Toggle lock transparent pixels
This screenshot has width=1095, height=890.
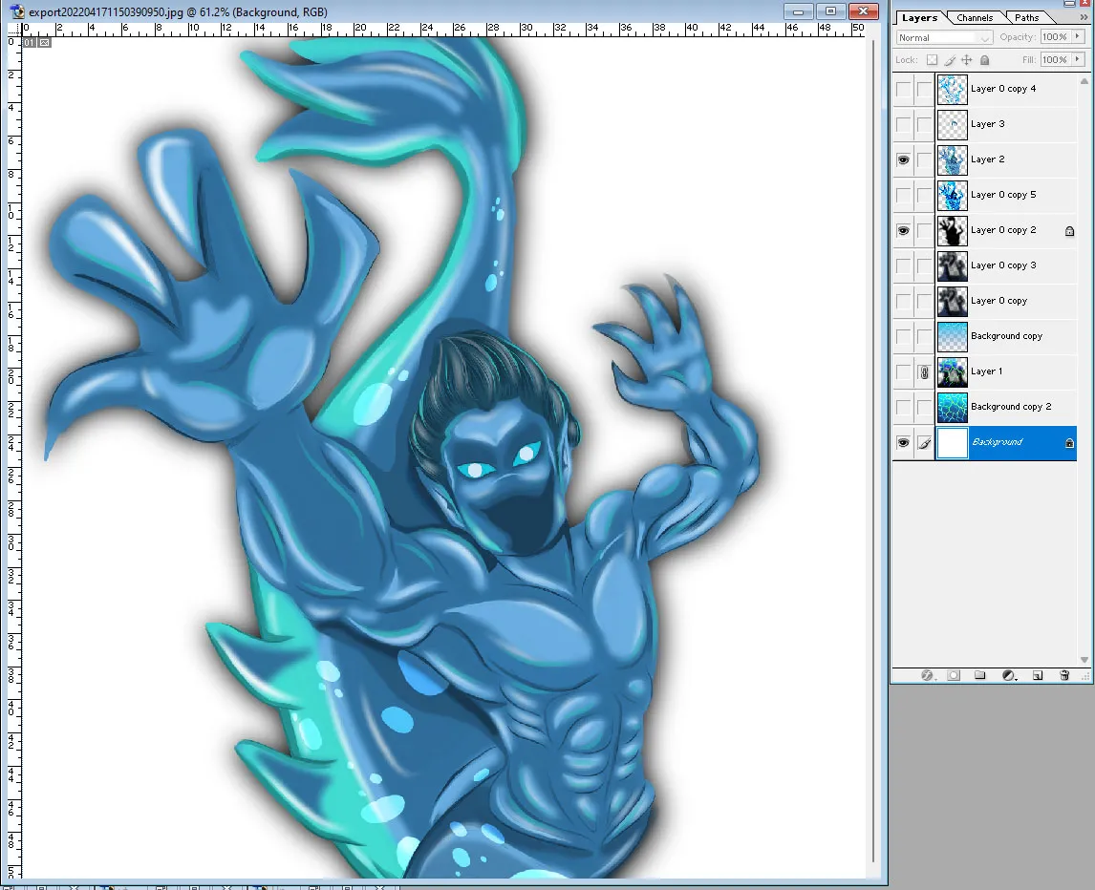[932, 60]
